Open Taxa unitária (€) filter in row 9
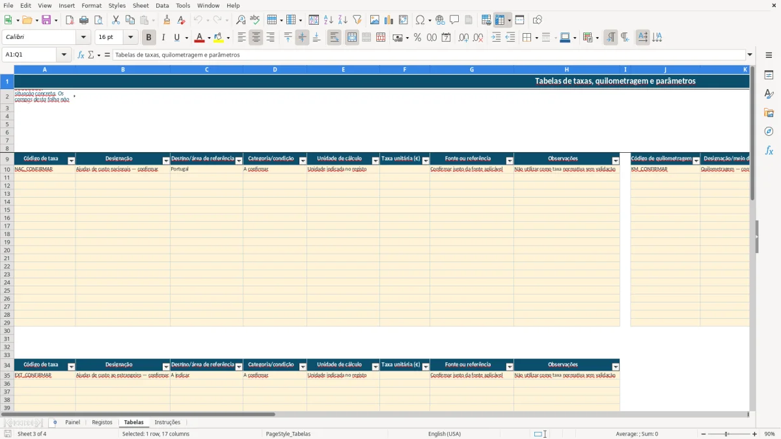 pos(426,161)
